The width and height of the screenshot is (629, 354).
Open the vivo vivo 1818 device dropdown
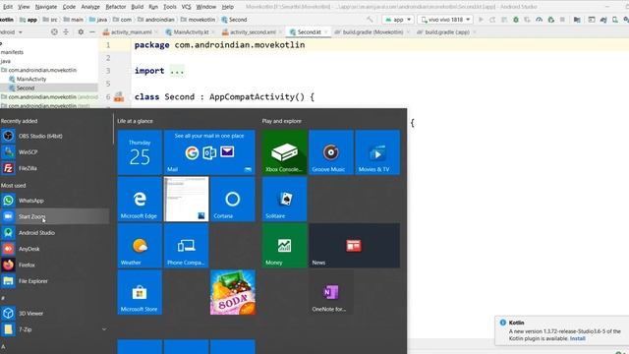[445, 20]
